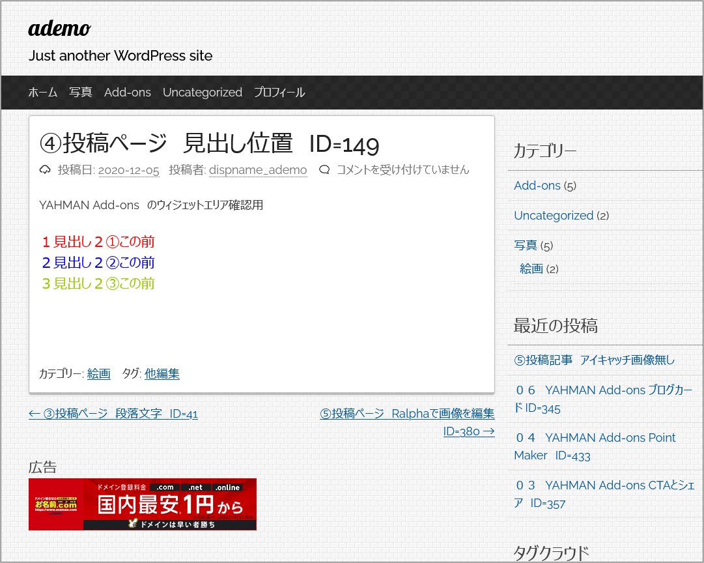This screenshot has width=704, height=563.
Task: Open the 写真 navigation menu item
Action: pyautogui.click(x=81, y=93)
